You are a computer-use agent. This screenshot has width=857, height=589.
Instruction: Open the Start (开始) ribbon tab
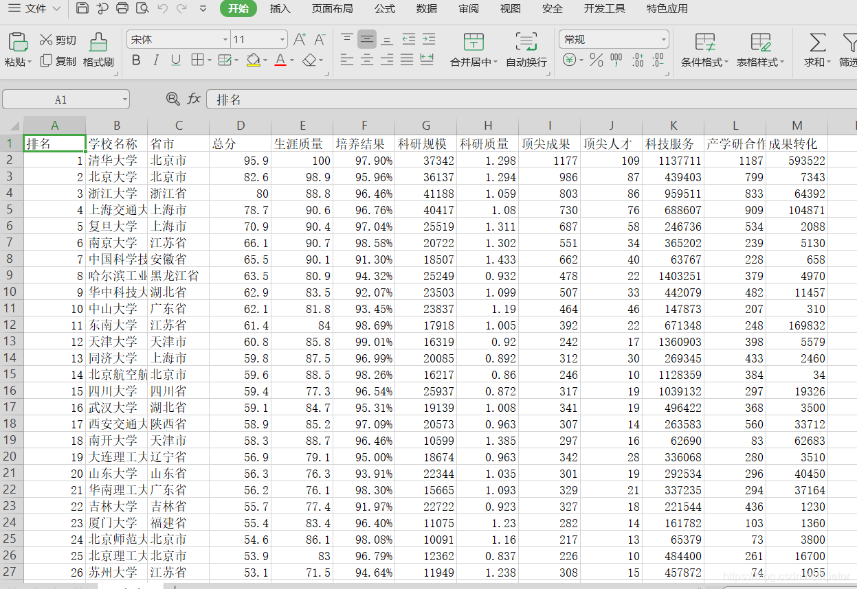tap(238, 9)
